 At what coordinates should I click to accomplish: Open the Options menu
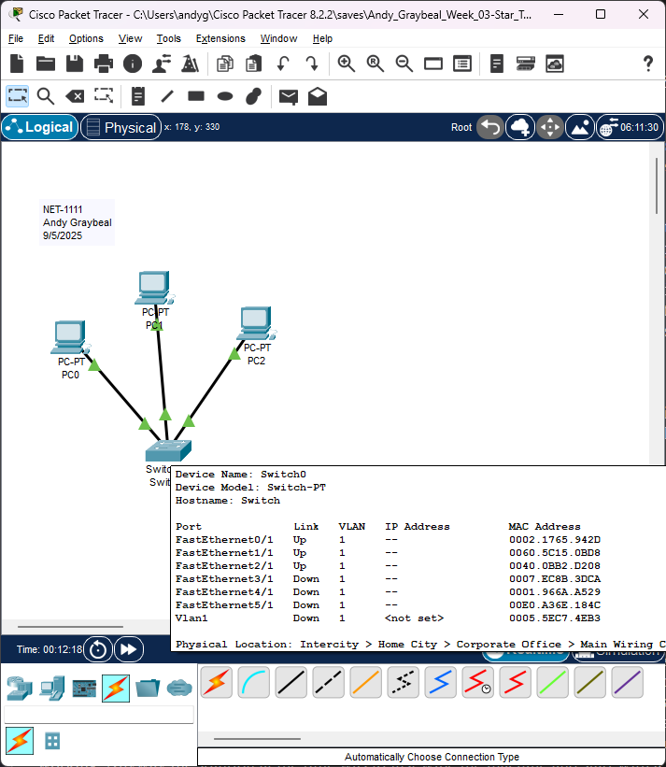[86, 38]
